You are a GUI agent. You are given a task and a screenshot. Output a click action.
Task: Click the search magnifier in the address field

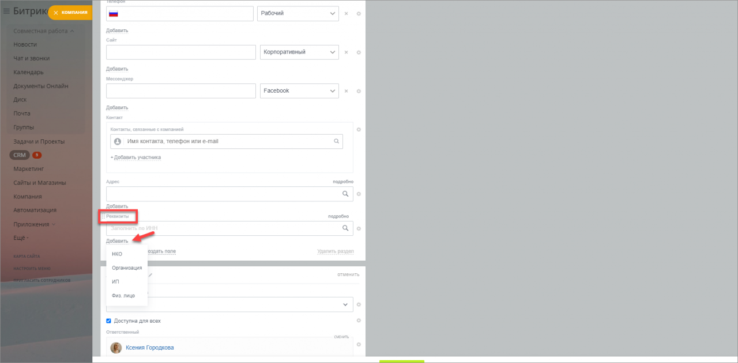point(346,194)
